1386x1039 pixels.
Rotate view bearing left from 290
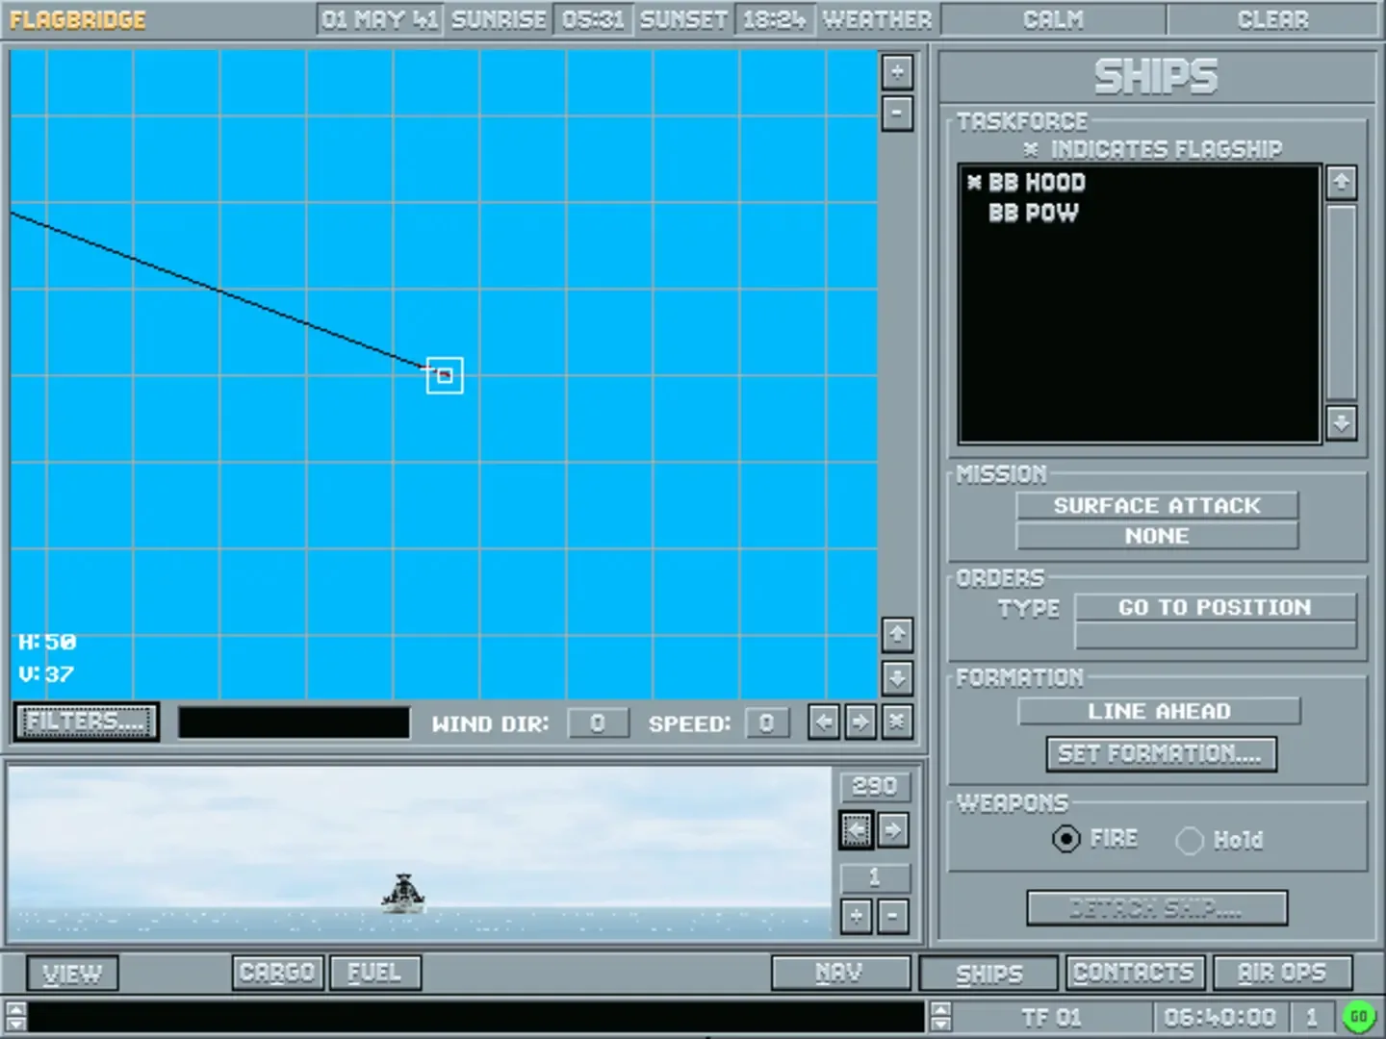click(x=856, y=829)
